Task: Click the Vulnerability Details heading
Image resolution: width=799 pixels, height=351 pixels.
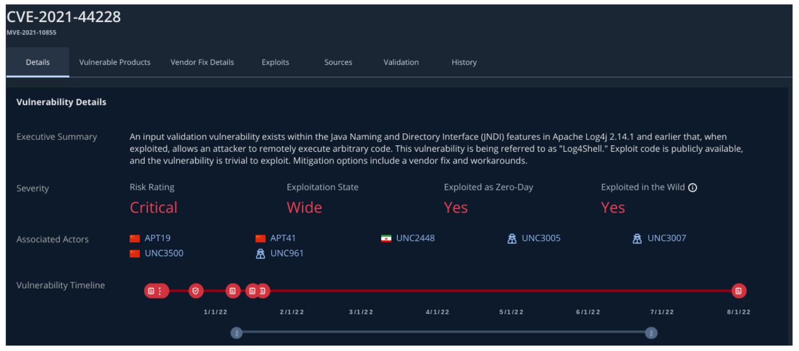Action: tap(61, 102)
